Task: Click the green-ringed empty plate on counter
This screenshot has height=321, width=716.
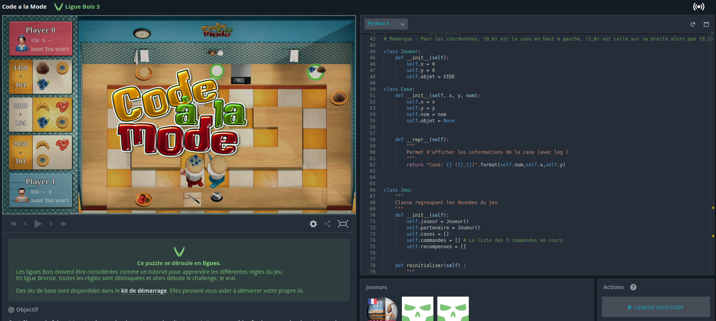Action: pos(217,71)
